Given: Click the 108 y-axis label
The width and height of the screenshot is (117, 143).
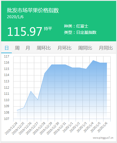Looking at the screenshot, I should [7, 112].
